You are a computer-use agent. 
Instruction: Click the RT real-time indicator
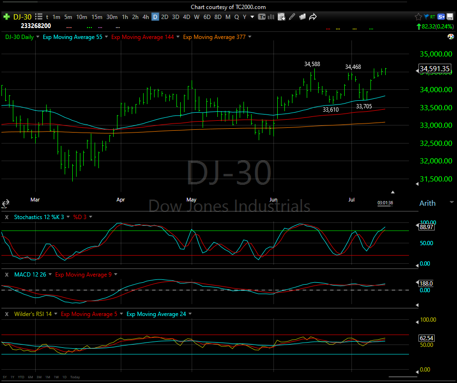pyautogui.click(x=433, y=17)
